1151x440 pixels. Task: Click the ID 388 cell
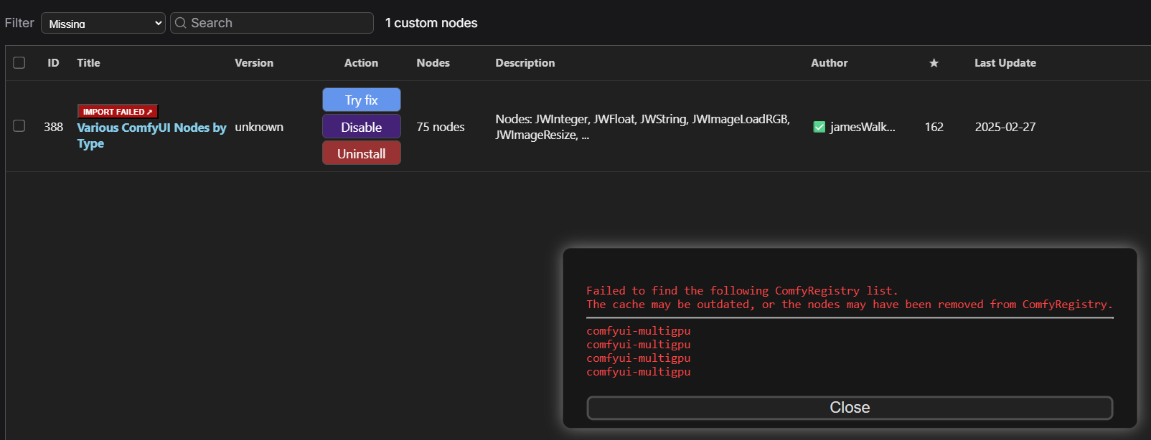(53, 127)
